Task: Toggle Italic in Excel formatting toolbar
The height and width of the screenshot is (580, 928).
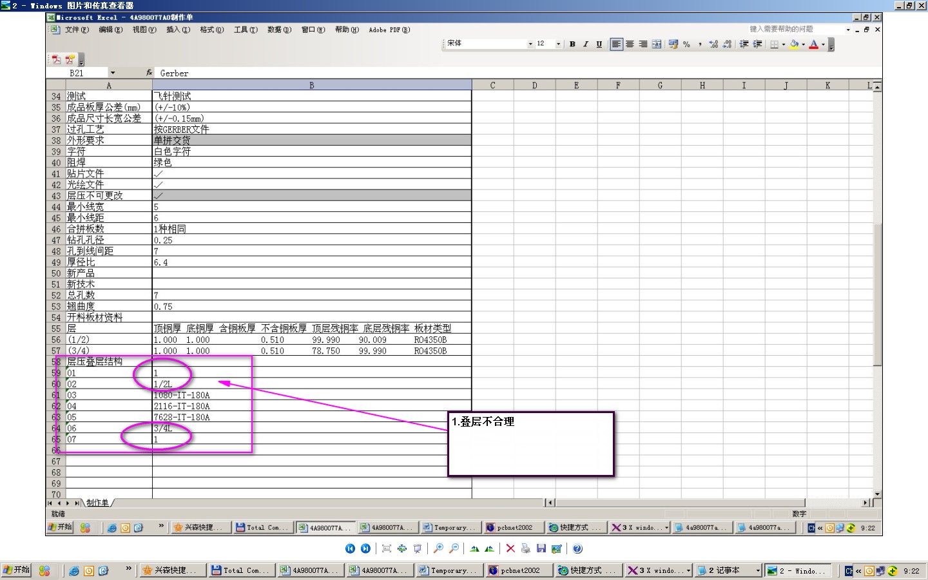Action: 586,44
